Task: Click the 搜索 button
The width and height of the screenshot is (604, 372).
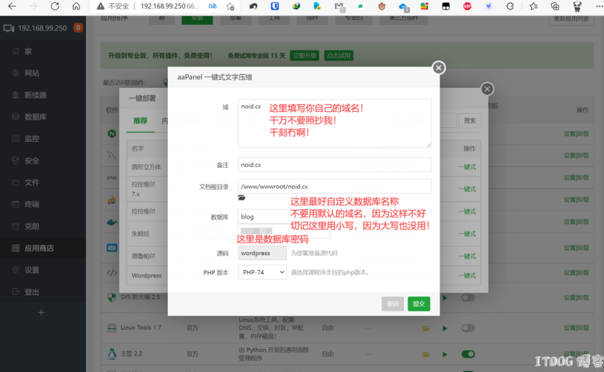Action: (x=470, y=121)
